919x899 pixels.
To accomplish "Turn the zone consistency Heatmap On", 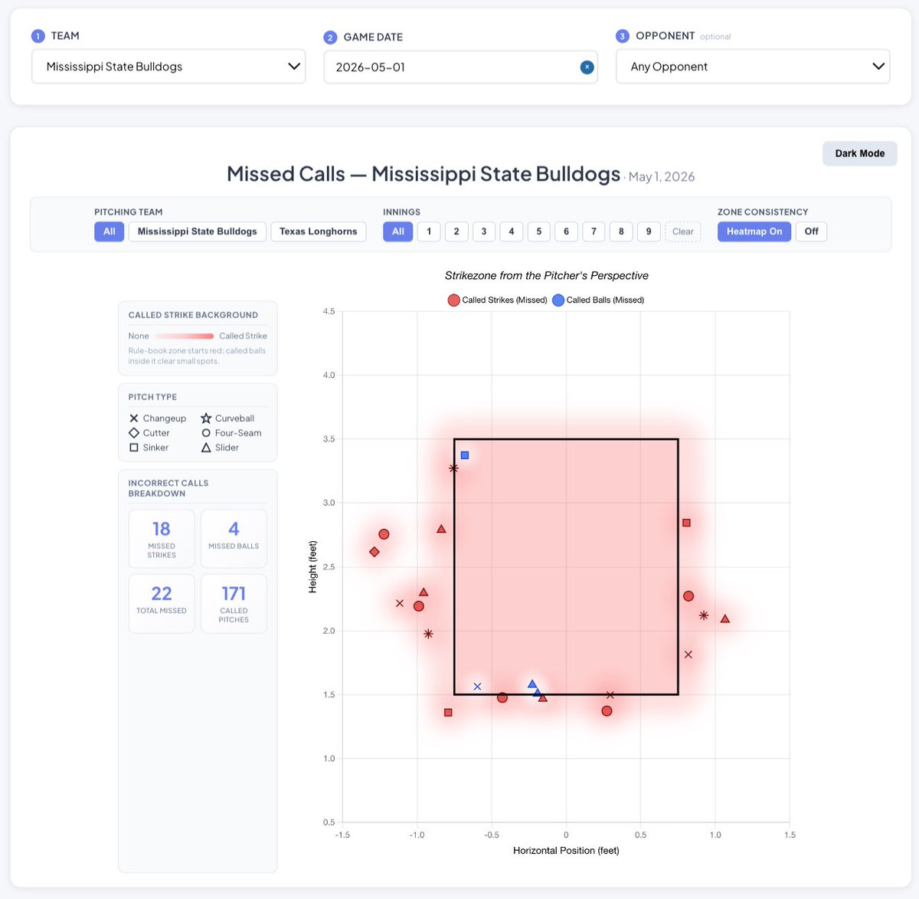I will point(754,231).
